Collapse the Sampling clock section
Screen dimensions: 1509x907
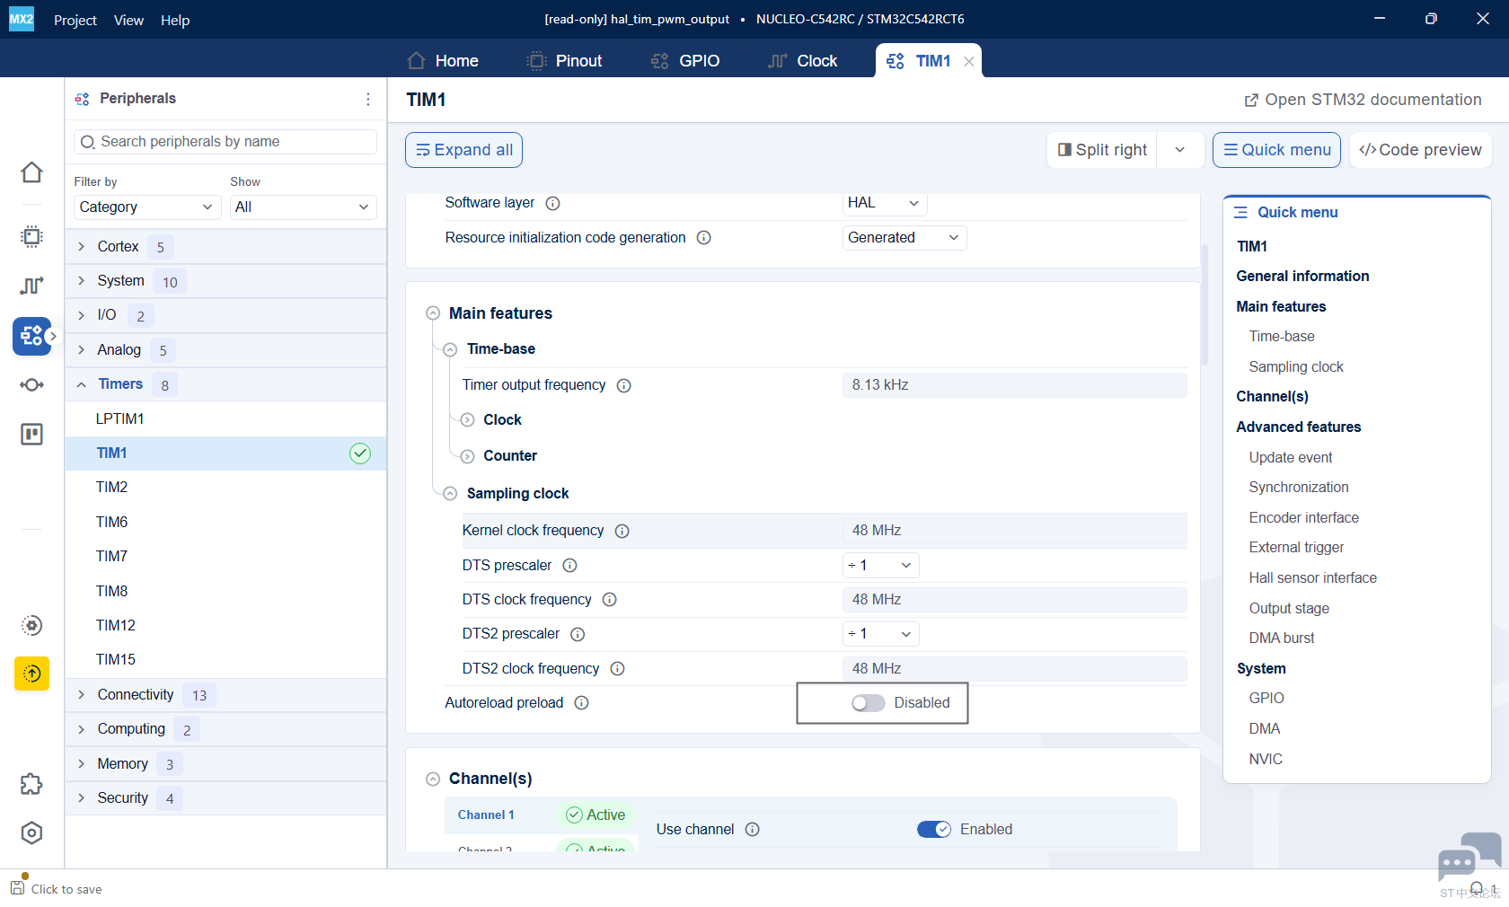[450, 494]
